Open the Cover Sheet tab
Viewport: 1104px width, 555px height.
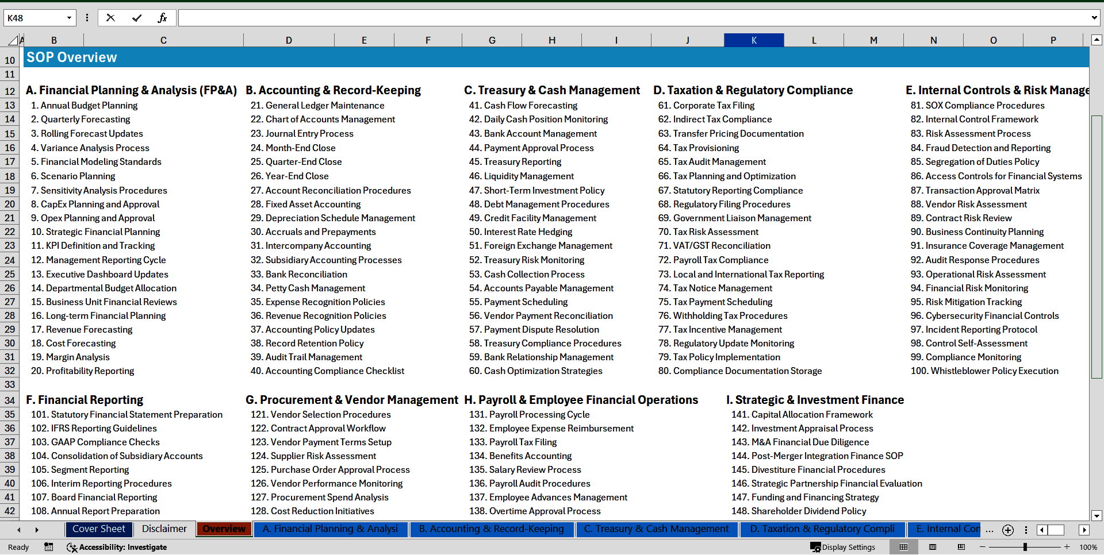(x=98, y=529)
